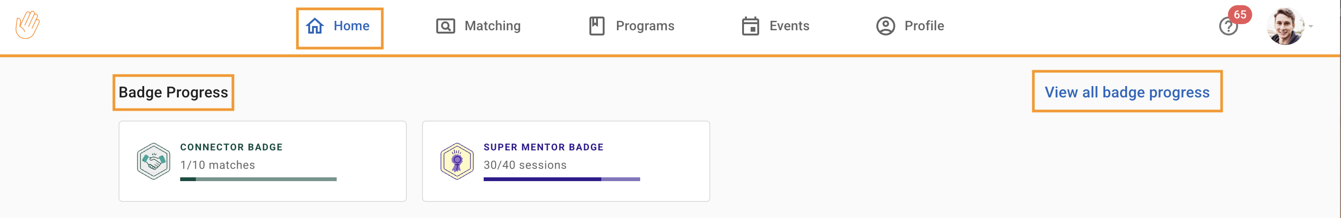The height and width of the screenshot is (218, 1341).
Task: Open View all badge progress link
Action: (1127, 92)
